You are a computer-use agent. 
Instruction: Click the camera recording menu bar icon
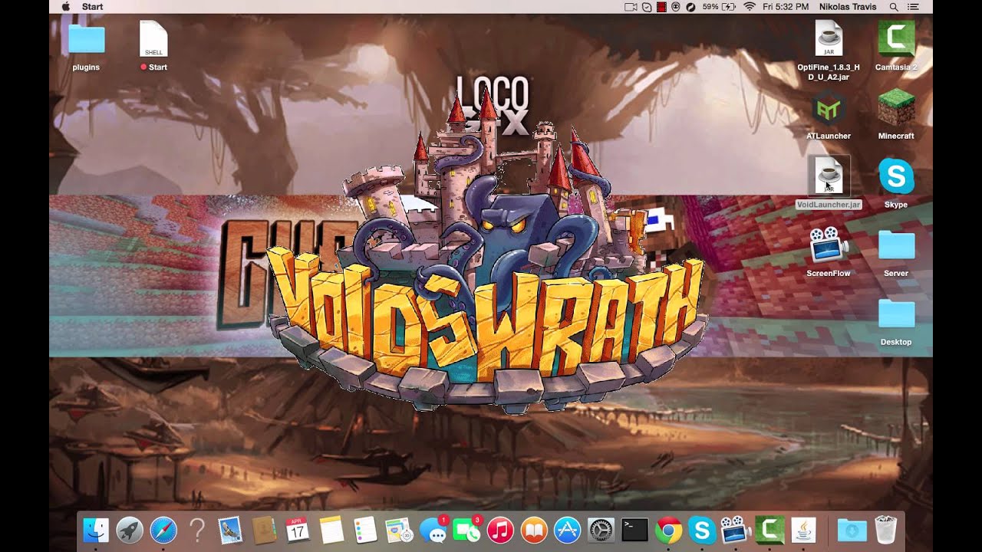[631, 7]
